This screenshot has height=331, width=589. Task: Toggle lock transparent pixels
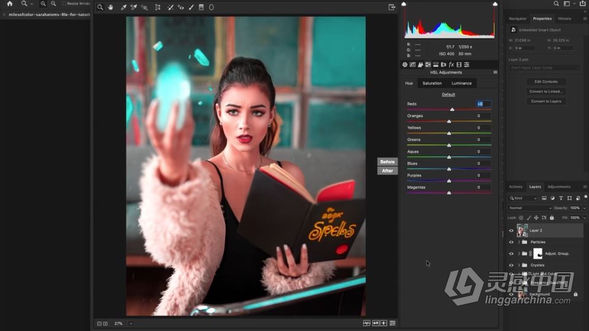[x=521, y=218]
